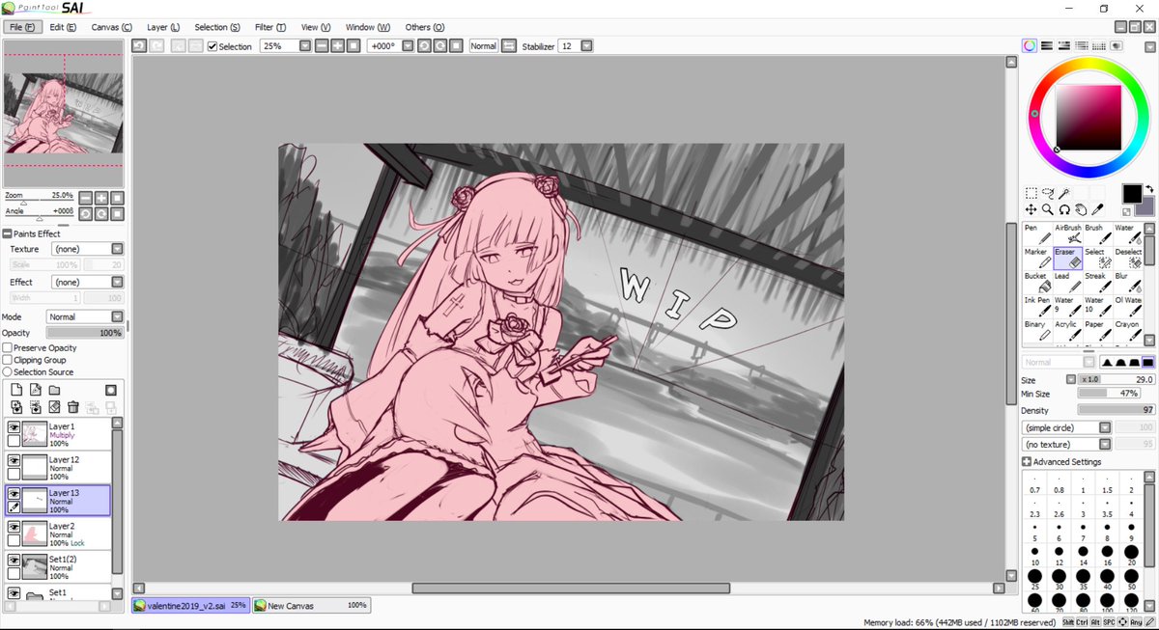Select the Streak brush tool
Image resolution: width=1159 pixels, height=630 pixels.
(x=1097, y=282)
